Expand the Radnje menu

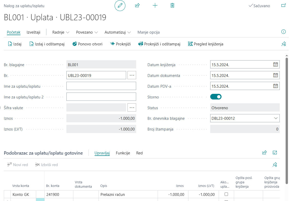[x=61, y=32]
